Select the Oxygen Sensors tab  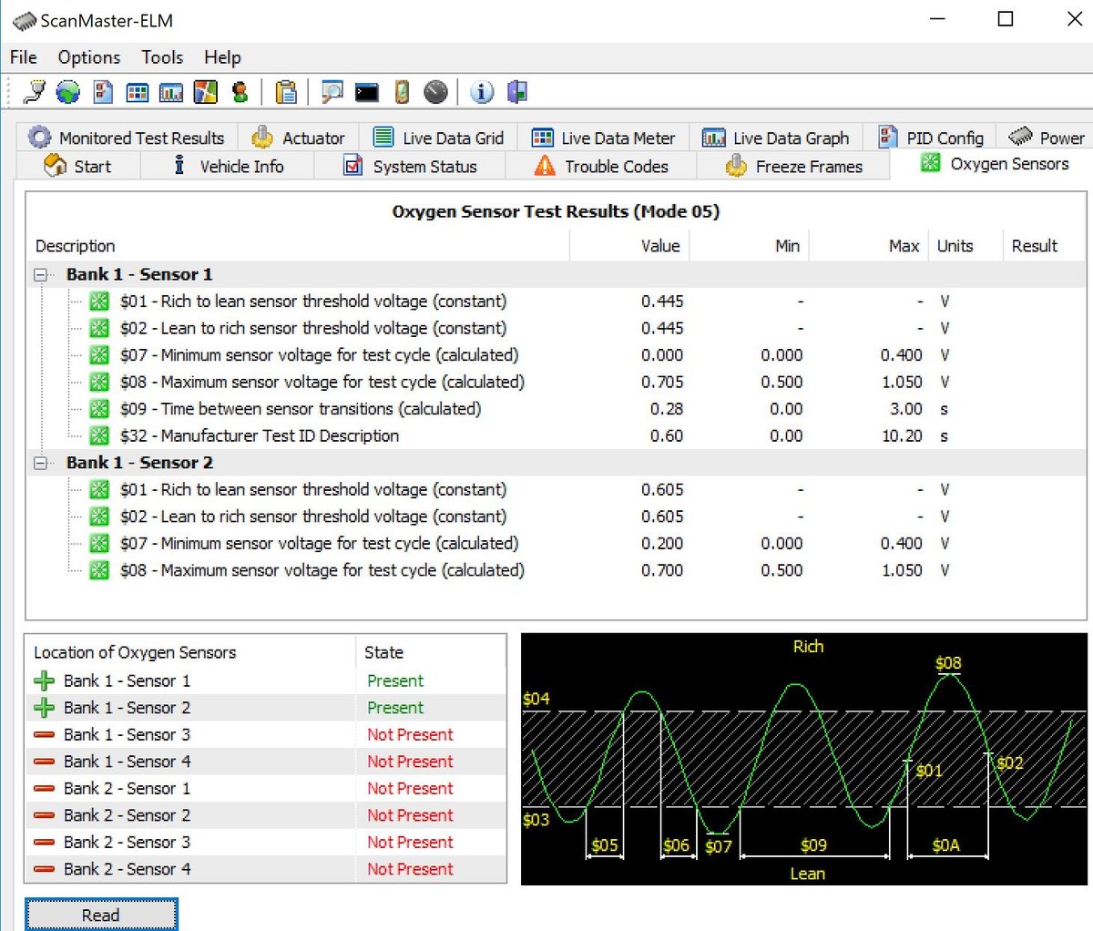[x=996, y=164]
